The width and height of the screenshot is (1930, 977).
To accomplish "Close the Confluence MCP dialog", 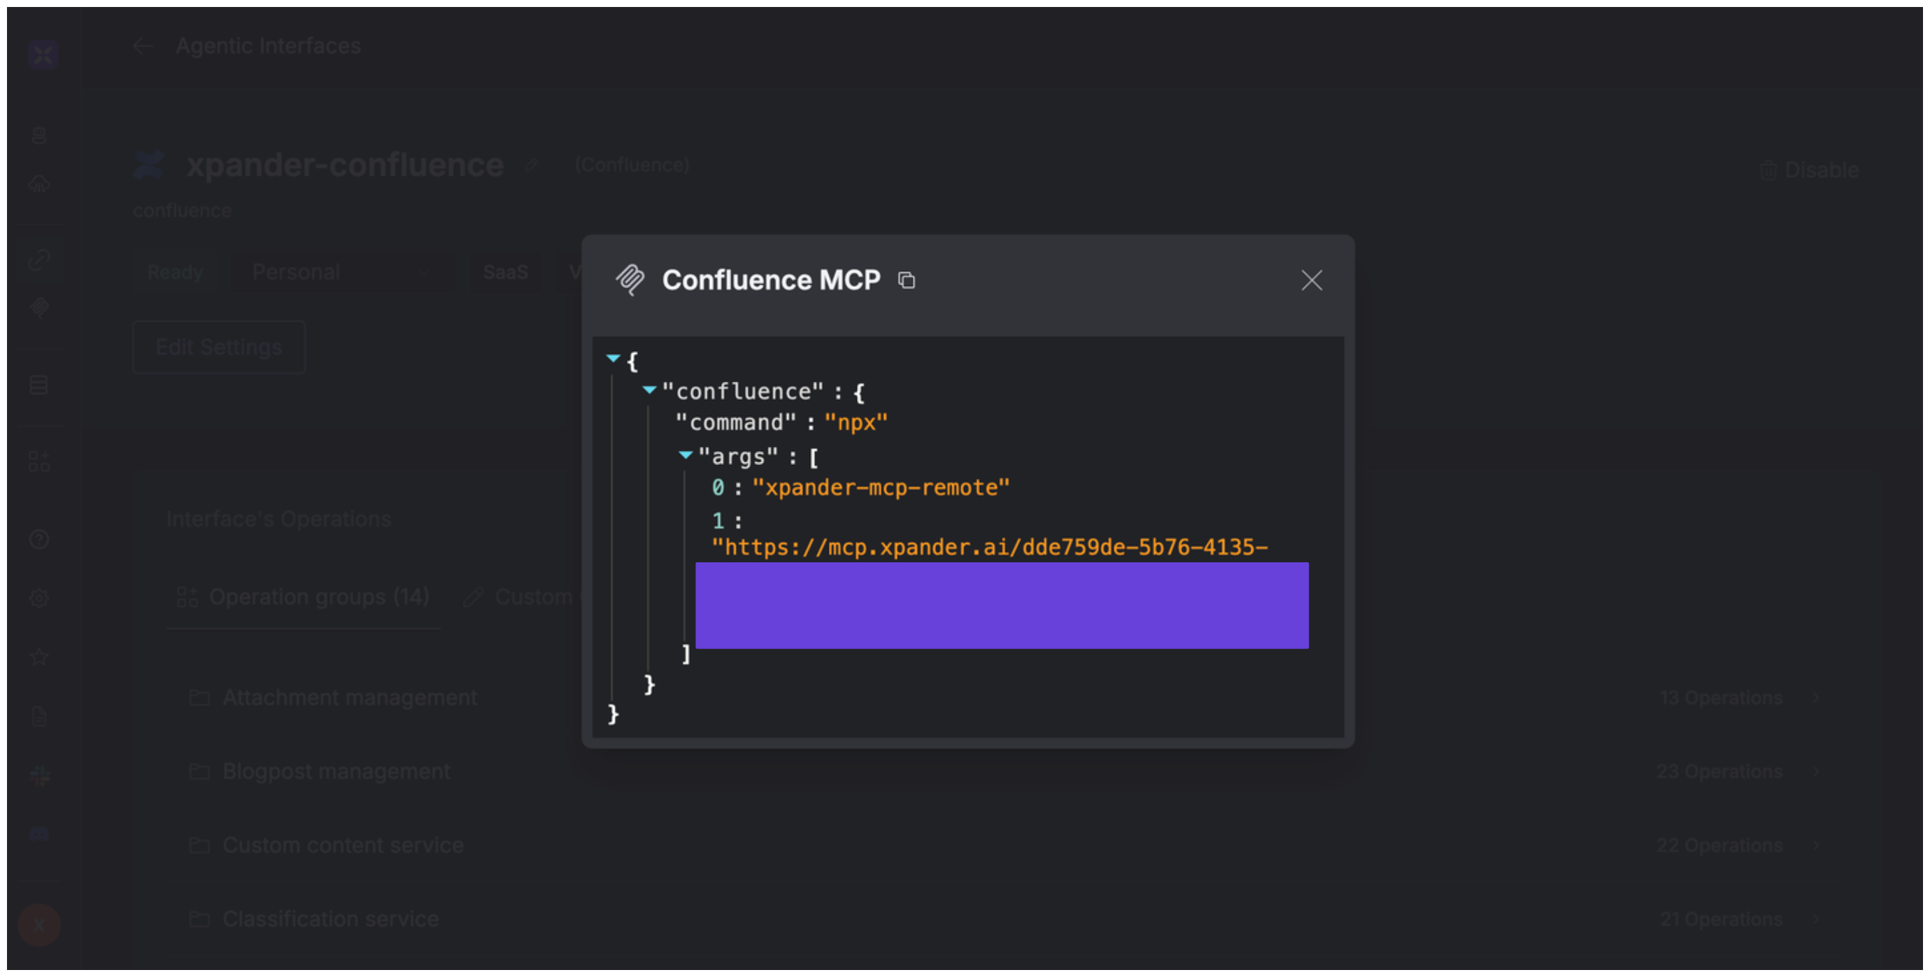I will (1311, 280).
